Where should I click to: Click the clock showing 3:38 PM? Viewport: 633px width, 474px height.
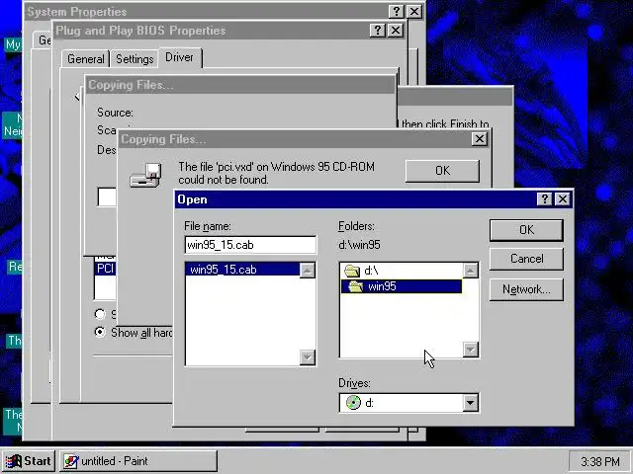[x=600, y=461]
